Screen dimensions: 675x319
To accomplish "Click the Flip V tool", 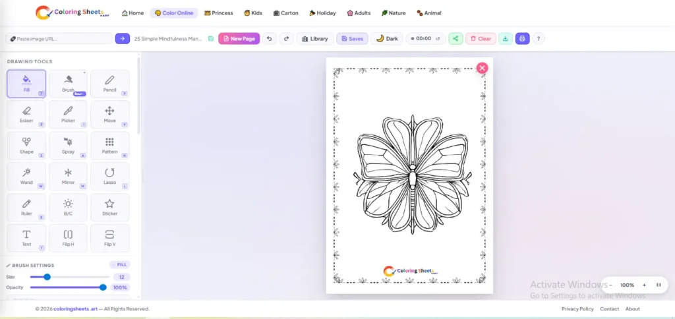I will click(110, 238).
